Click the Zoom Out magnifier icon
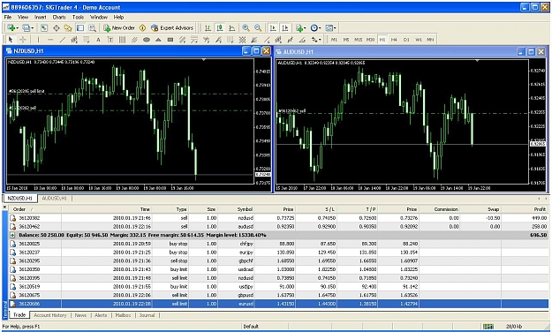 click(258, 27)
